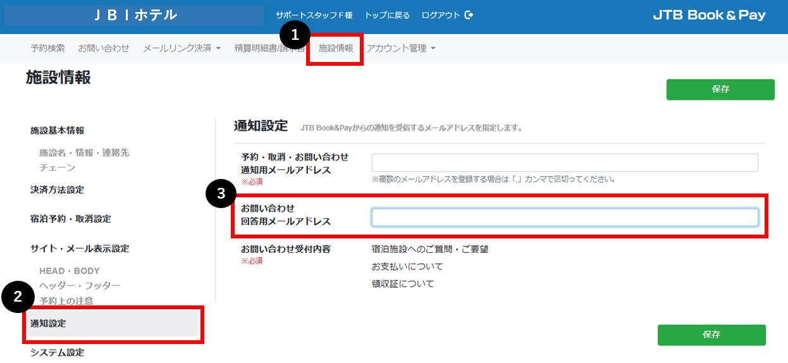The height and width of the screenshot is (363, 788).
Task: Click the 施設情報 page heading
Action: click(x=58, y=78)
